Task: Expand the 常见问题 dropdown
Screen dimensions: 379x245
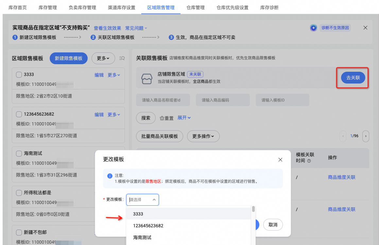Action: 136,28
